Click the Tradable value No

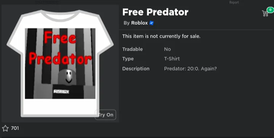[167, 49]
